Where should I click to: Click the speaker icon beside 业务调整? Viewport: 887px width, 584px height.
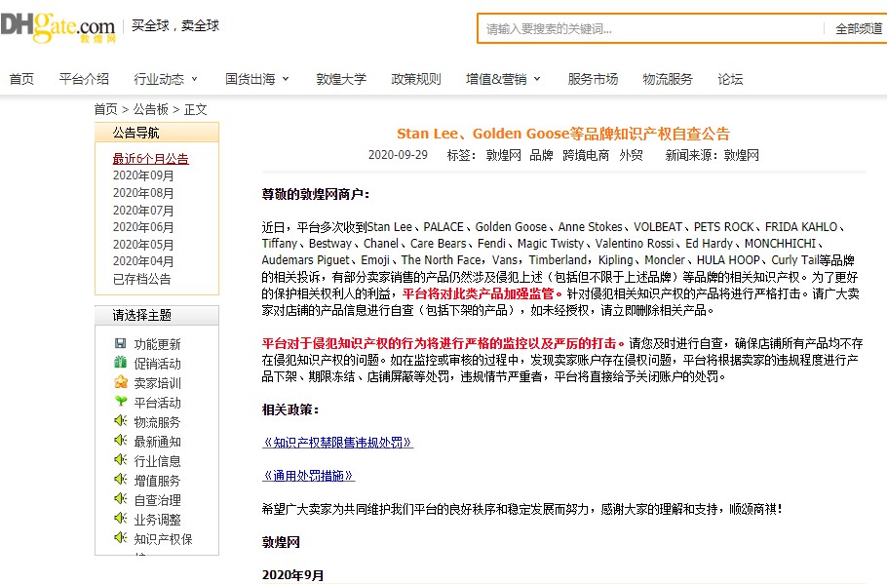coord(121,519)
